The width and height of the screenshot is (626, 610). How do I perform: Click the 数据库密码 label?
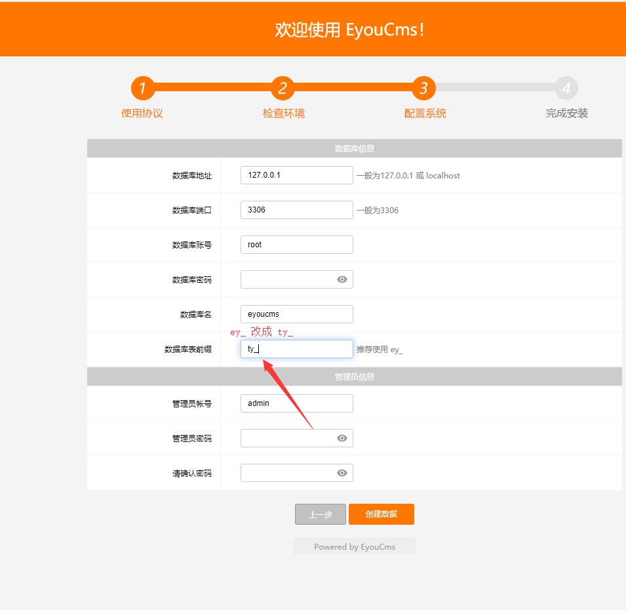(x=192, y=280)
